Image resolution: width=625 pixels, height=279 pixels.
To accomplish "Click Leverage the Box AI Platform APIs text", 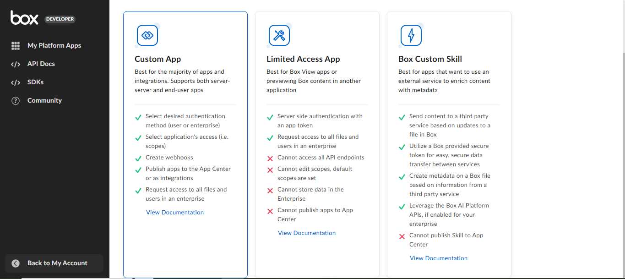I will (449, 214).
